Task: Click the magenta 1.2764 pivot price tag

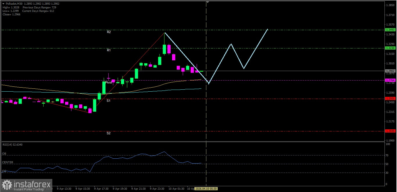Action: coord(390,80)
